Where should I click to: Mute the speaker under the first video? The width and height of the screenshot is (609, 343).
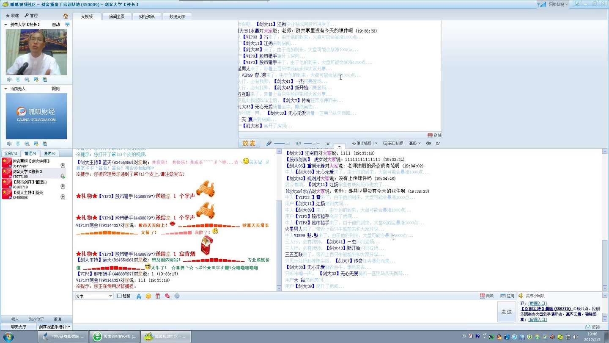9,80
